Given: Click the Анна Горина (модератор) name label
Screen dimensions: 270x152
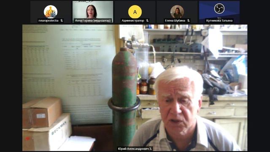Looking at the screenshot, I should click(93, 21).
